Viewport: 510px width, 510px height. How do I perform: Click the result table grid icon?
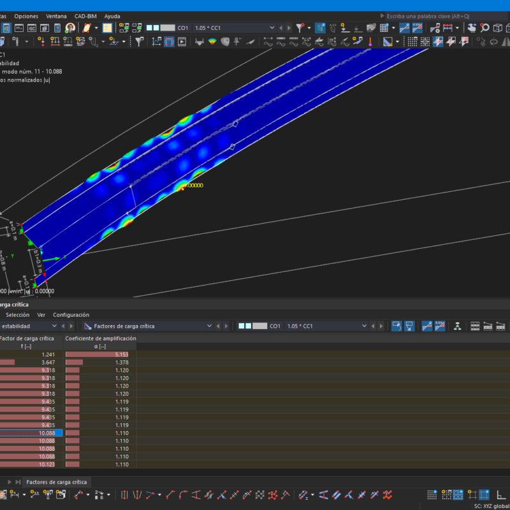tap(384, 28)
